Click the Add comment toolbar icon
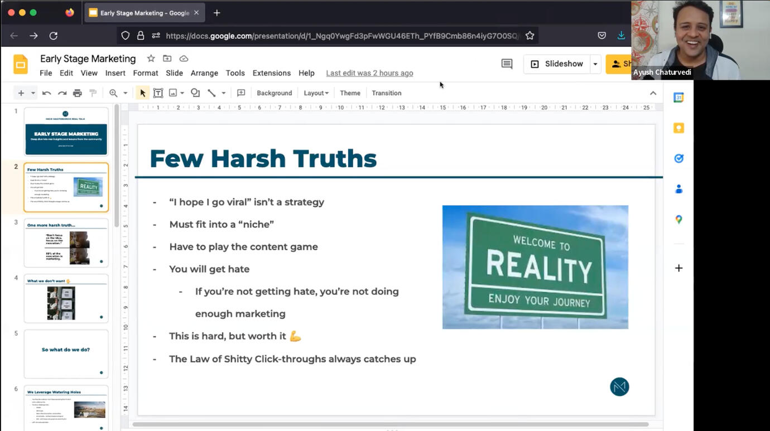The width and height of the screenshot is (770, 431). click(241, 93)
